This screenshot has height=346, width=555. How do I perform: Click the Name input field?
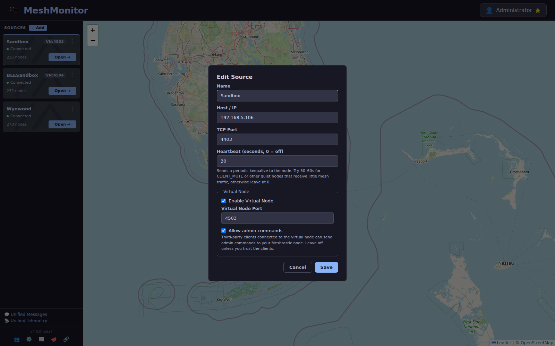click(277, 96)
